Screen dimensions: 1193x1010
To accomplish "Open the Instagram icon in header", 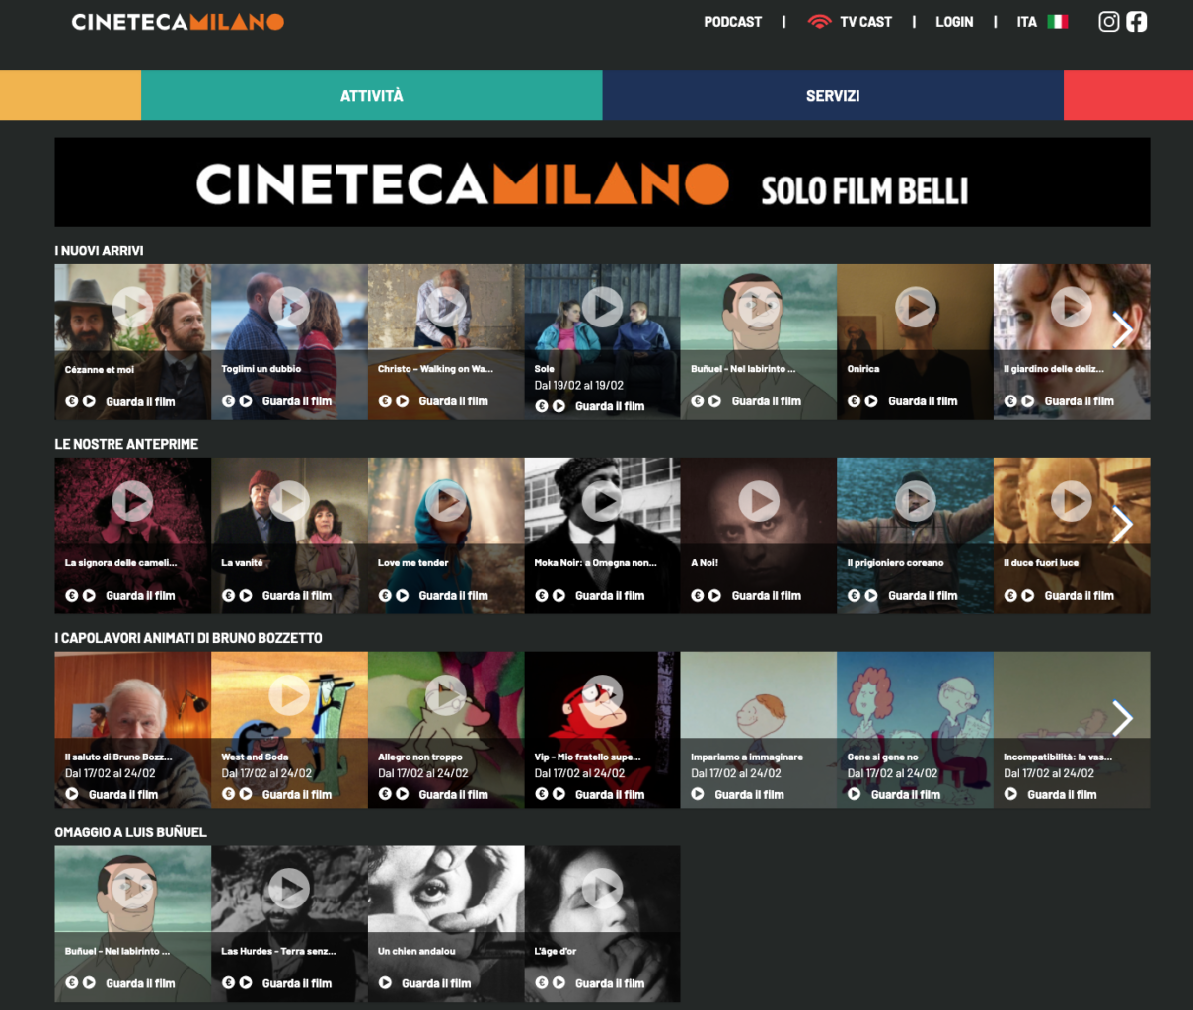I will click(x=1109, y=22).
